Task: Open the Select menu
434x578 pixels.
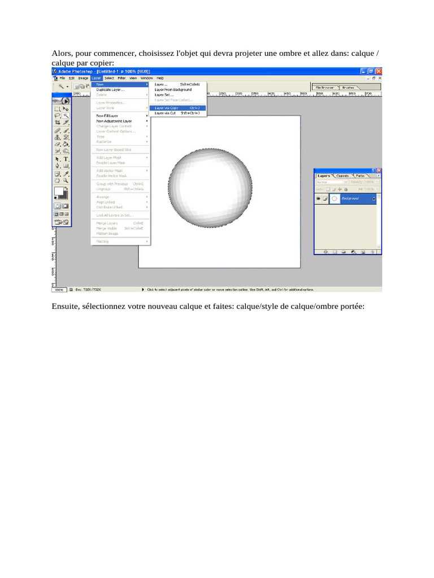Action: point(109,78)
